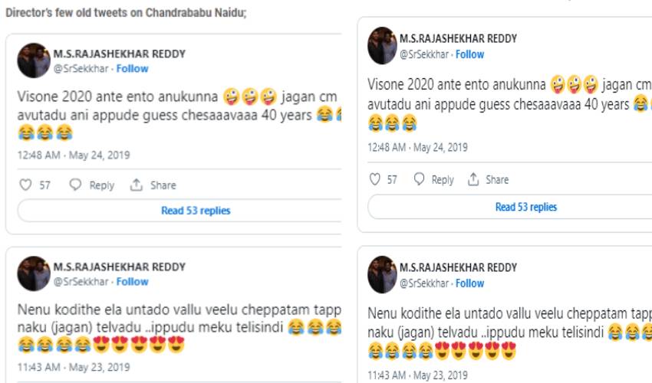Screen dimensions: 652x383
Task: Click the avatar on the right Nenu kodithe tweet
Action: (382, 274)
